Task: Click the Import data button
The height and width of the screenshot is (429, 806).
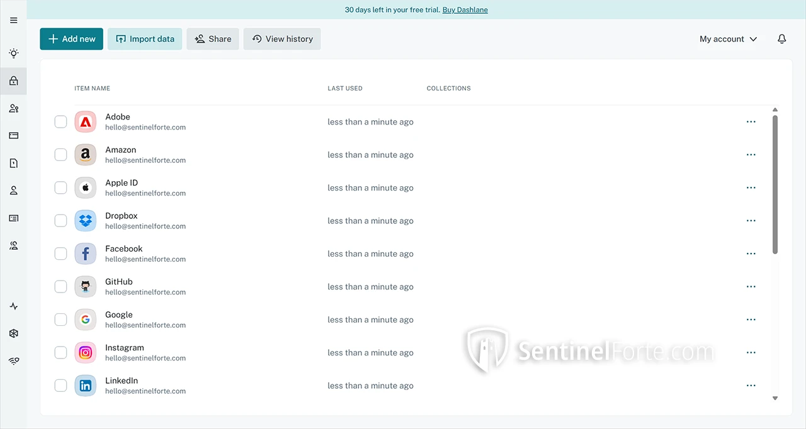Action: click(x=145, y=39)
